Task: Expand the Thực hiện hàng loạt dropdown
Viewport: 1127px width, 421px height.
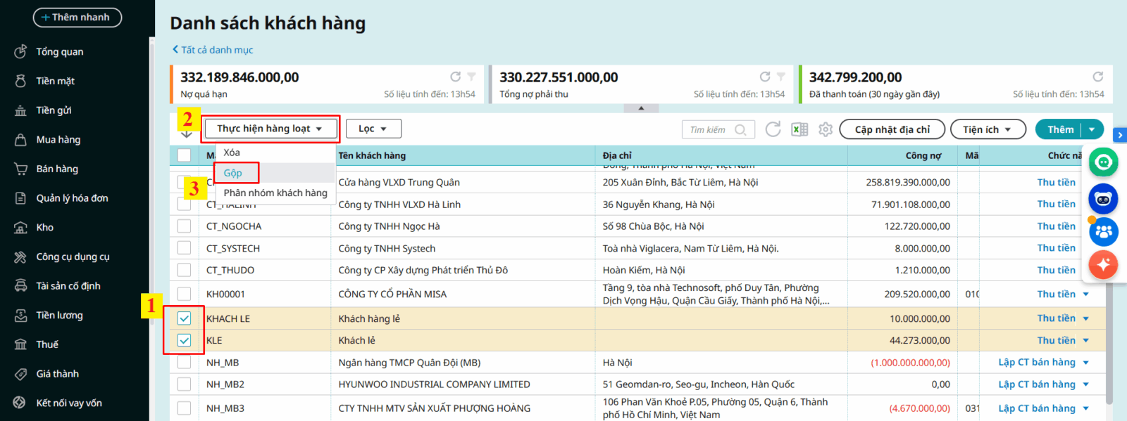Action: pyautogui.click(x=270, y=129)
